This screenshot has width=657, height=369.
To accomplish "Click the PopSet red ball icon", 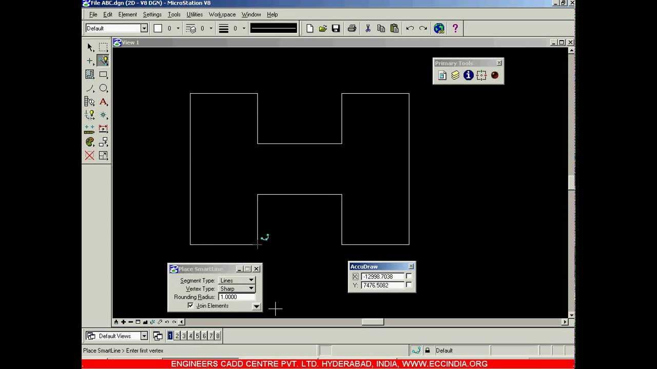I will 495,75.
